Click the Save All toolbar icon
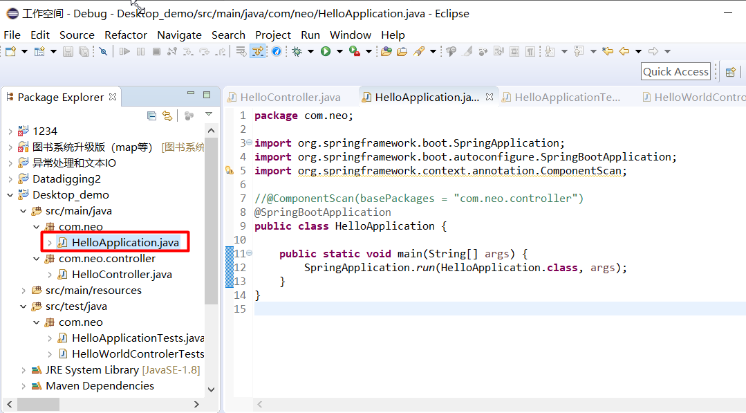 coord(84,51)
